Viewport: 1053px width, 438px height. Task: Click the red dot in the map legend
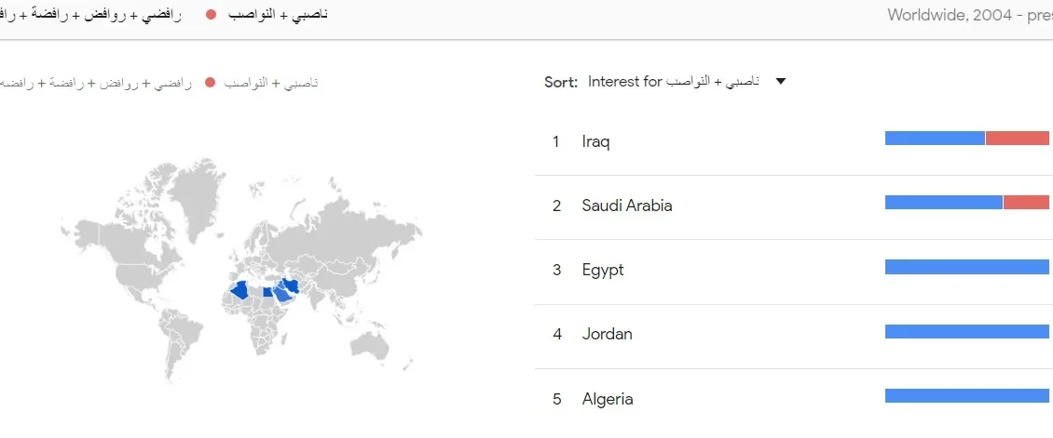[210, 83]
